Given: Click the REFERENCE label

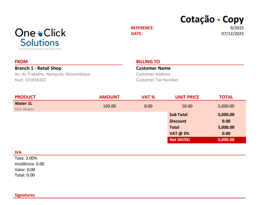Looking at the screenshot, I should pos(142,28).
